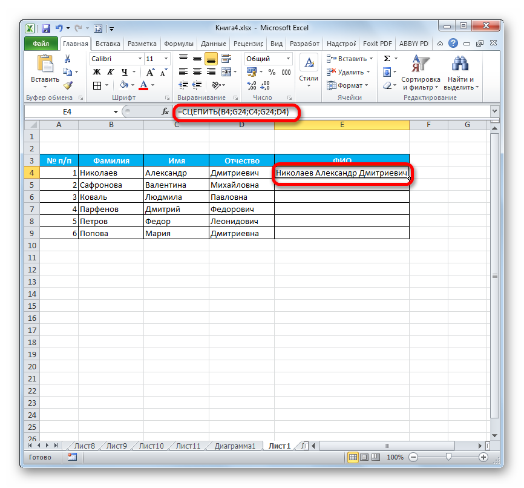Click the zoom slider handle

pyautogui.click(x=448, y=457)
